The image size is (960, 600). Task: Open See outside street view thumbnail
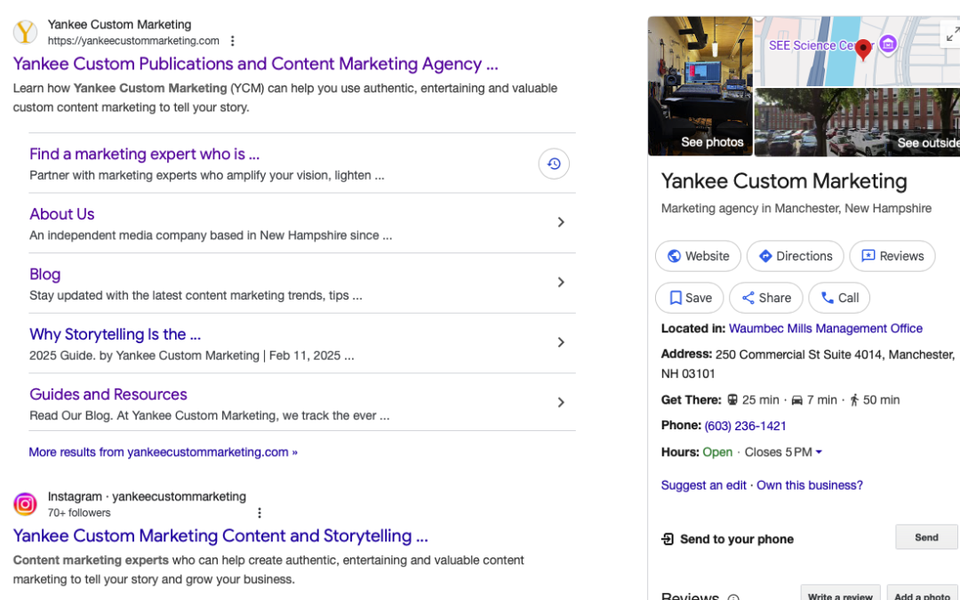pyautogui.click(x=857, y=122)
